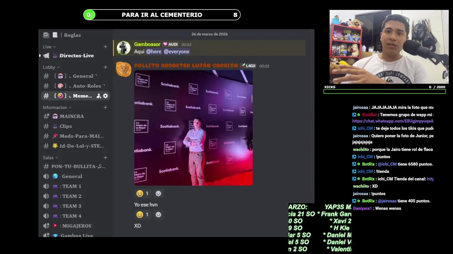Click speaker icon of TEAM 4 channel
This screenshot has height=254, width=453.
(x=46, y=216)
